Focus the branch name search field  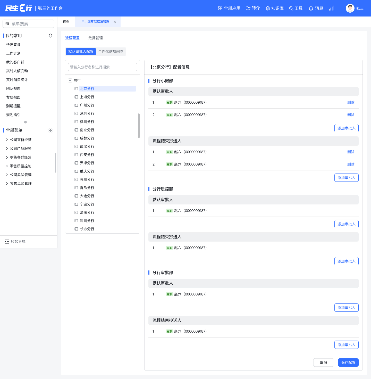pos(103,67)
